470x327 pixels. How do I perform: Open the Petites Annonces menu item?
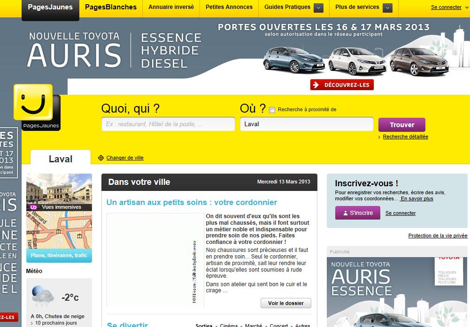229,8
